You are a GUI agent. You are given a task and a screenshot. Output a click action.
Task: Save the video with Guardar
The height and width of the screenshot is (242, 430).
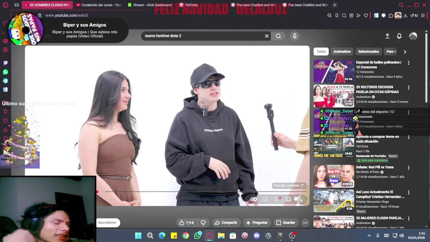[x=286, y=223]
